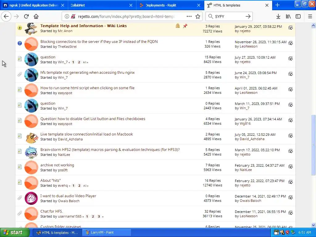Click the site information icon in address bar
This screenshot has height=237, width=316.
pos(67,17)
